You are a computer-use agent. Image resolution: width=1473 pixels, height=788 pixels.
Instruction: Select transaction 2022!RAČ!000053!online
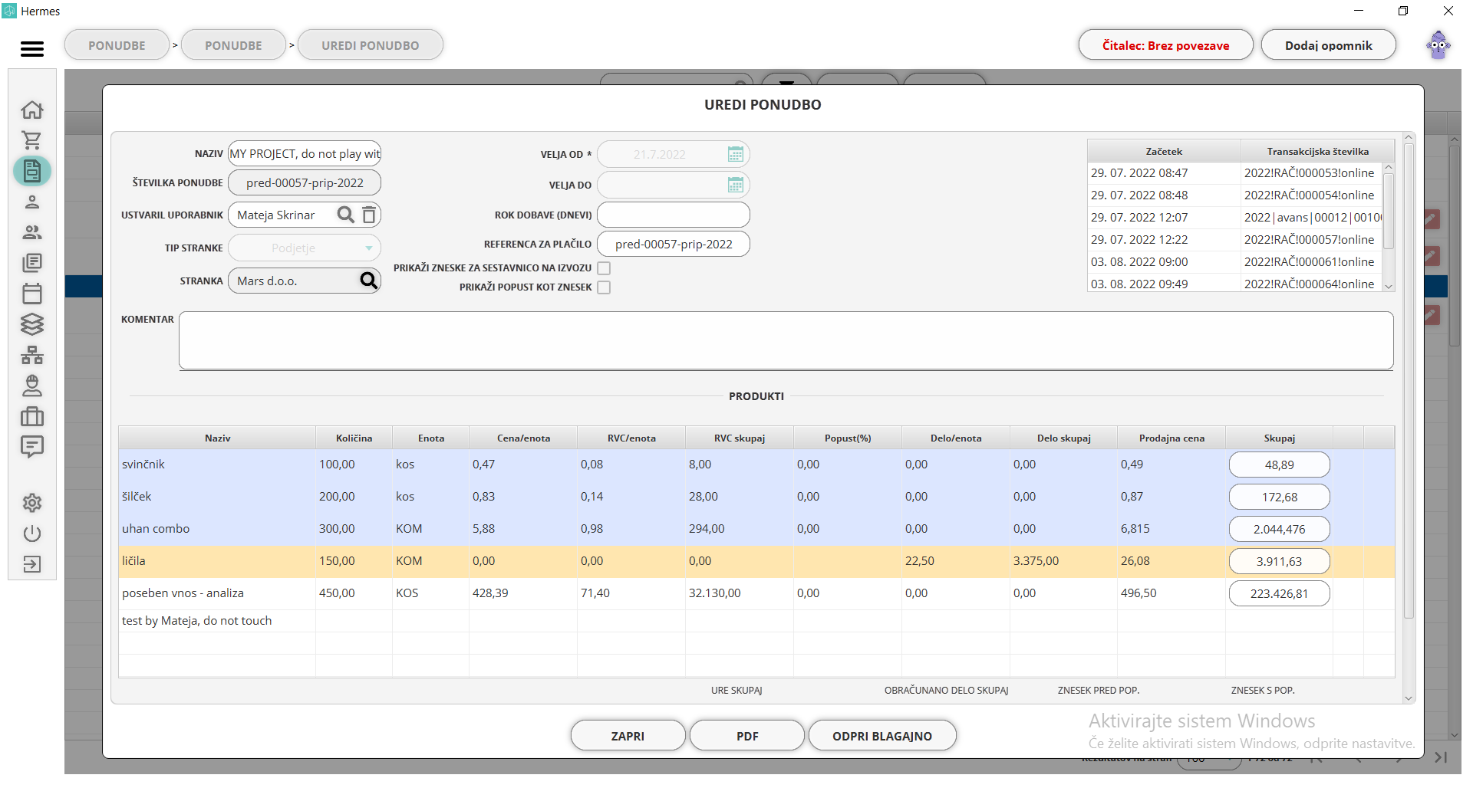(1309, 172)
